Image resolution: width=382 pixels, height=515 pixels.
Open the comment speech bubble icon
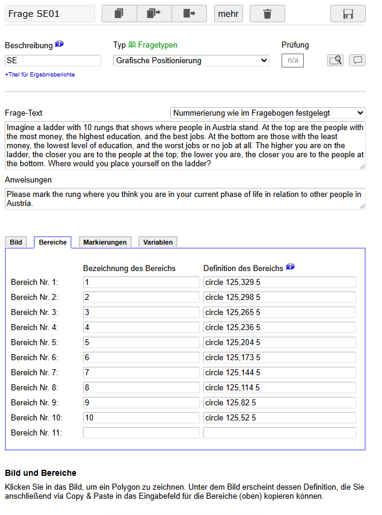pos(357,60)
